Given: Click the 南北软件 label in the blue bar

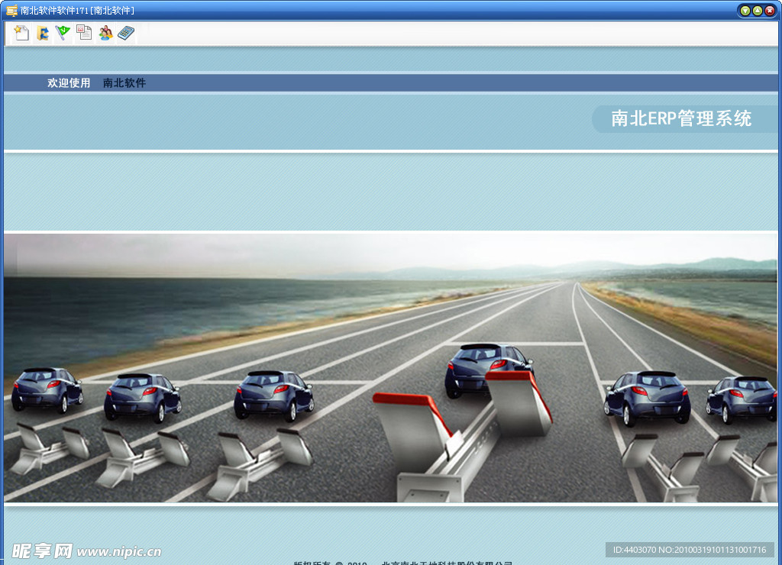Looking at the screenshot, I should pyautogui.click(x=124, y=82).
